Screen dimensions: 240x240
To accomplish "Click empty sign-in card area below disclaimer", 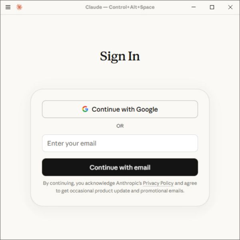I will (x=120, y=200).
